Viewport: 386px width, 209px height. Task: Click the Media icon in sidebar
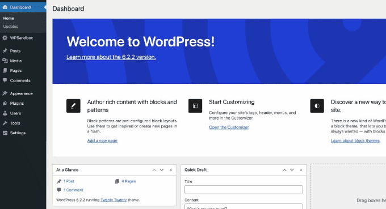click(5, 61)
